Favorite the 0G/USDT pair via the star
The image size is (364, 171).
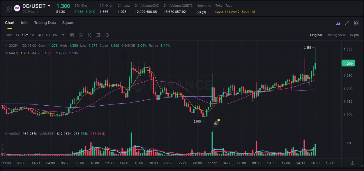[8, 8]
